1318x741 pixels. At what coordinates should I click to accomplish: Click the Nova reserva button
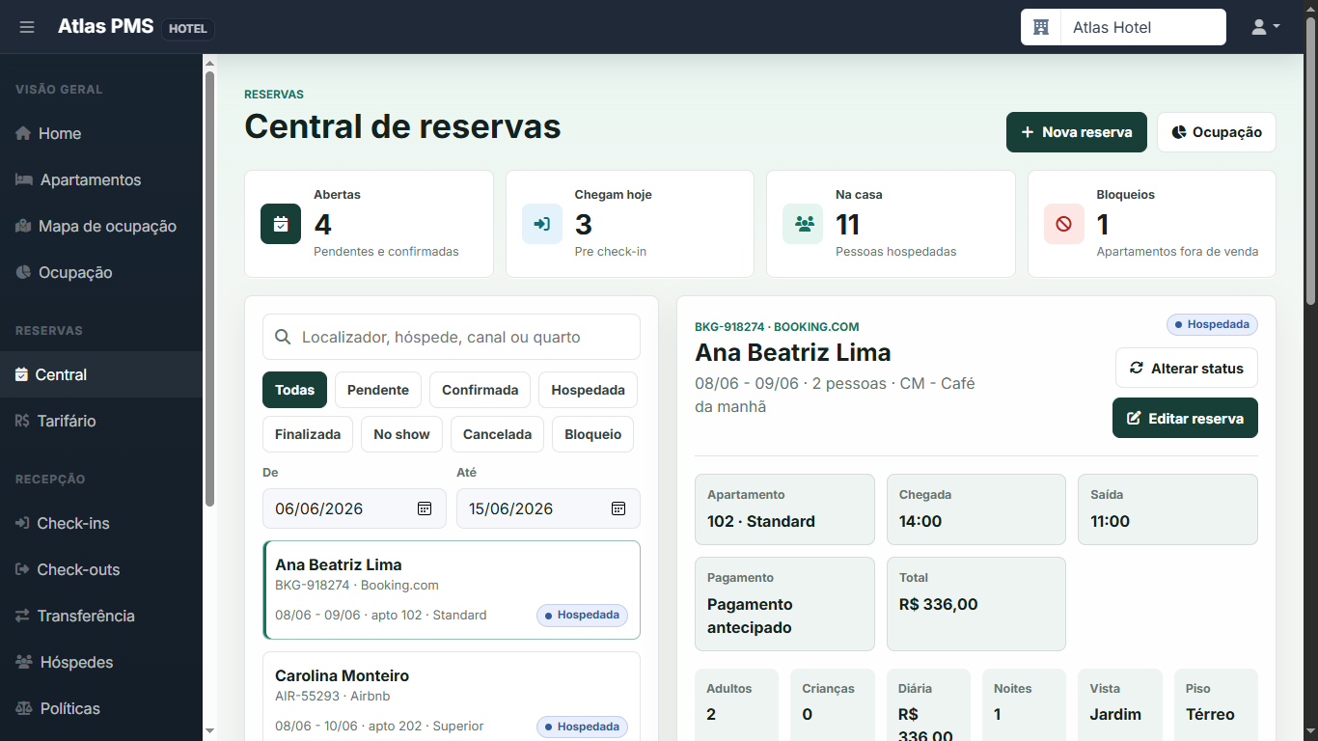click(1077, 132)
